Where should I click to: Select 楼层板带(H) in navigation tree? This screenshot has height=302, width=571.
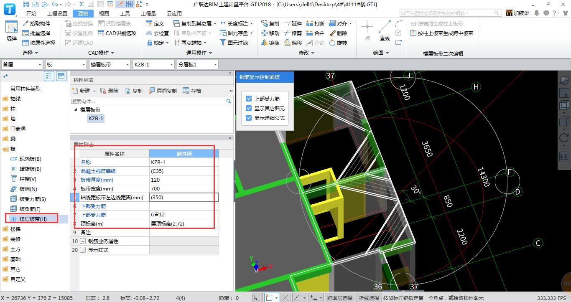coord(33,219)
